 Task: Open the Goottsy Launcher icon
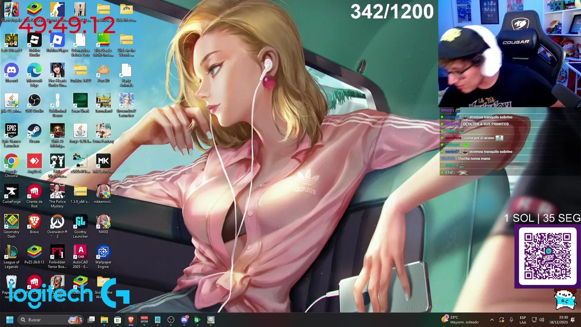coord(80,227)
